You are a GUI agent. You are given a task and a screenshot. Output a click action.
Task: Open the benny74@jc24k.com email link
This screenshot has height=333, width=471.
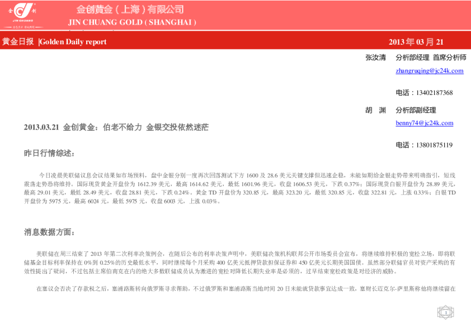pos(424,123)
